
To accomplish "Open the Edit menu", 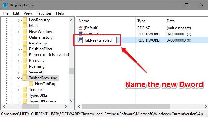I will click(16, 13).
